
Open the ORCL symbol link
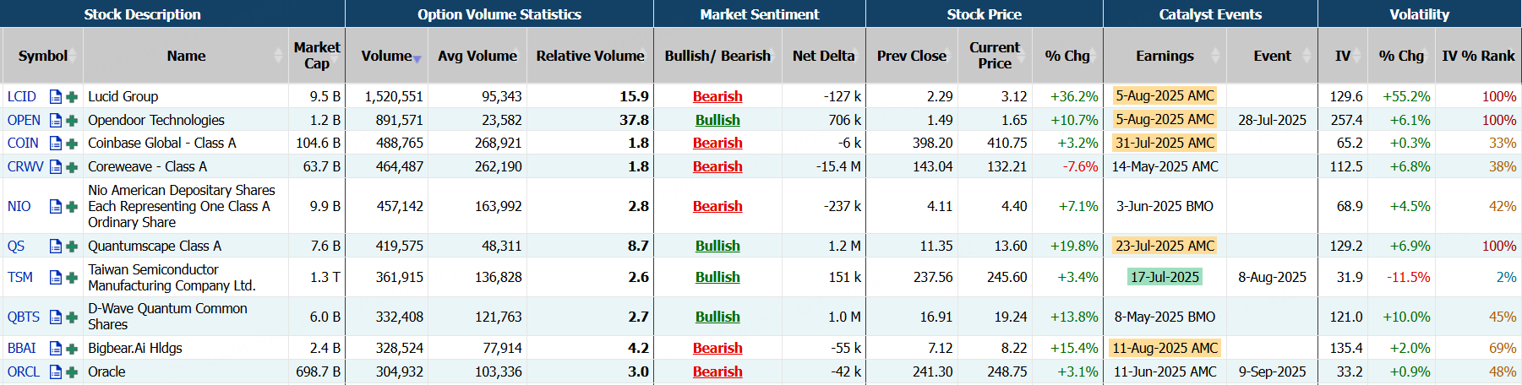[24, 371]
